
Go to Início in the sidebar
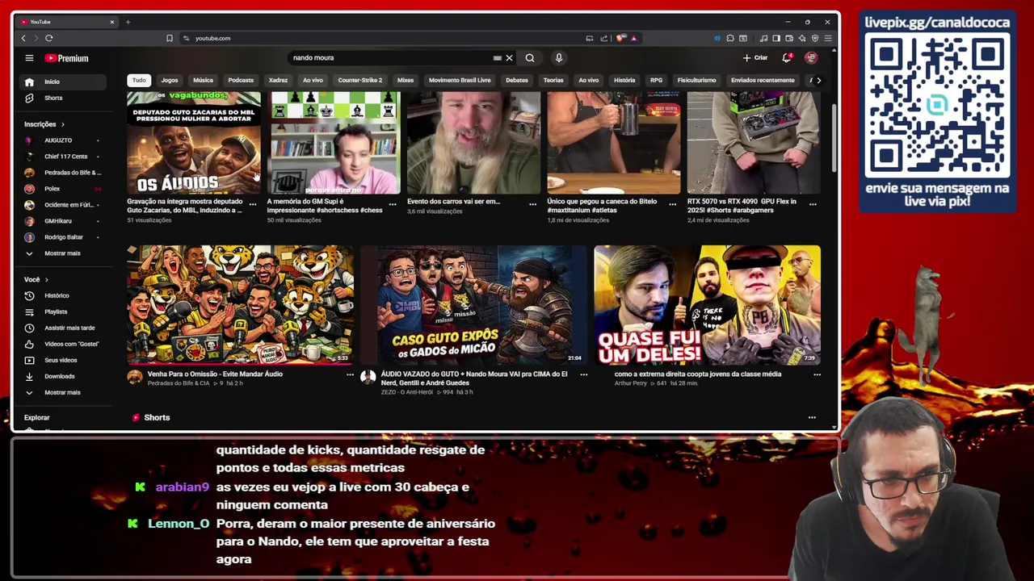[x=63, y=82]
